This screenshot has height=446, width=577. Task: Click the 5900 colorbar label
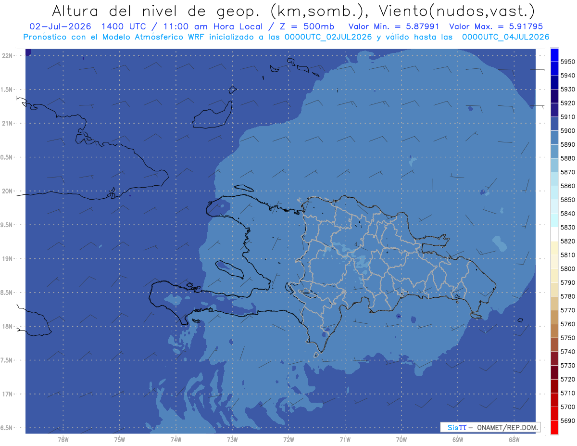568,131
